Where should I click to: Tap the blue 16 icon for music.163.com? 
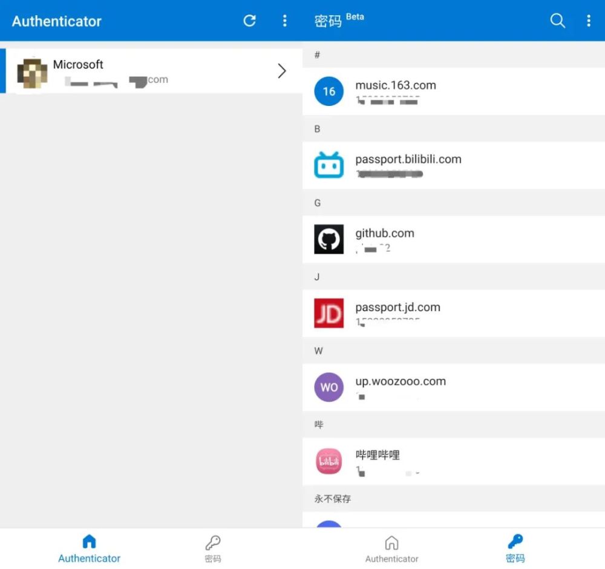[x=329, y=91]
